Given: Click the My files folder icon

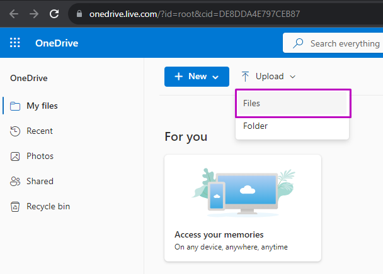Looking at the screenshot, I should coord(15,106).
